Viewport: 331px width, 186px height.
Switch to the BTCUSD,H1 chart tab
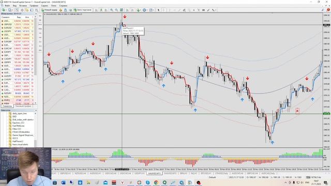pyautogui.click(x=206, y=174)
